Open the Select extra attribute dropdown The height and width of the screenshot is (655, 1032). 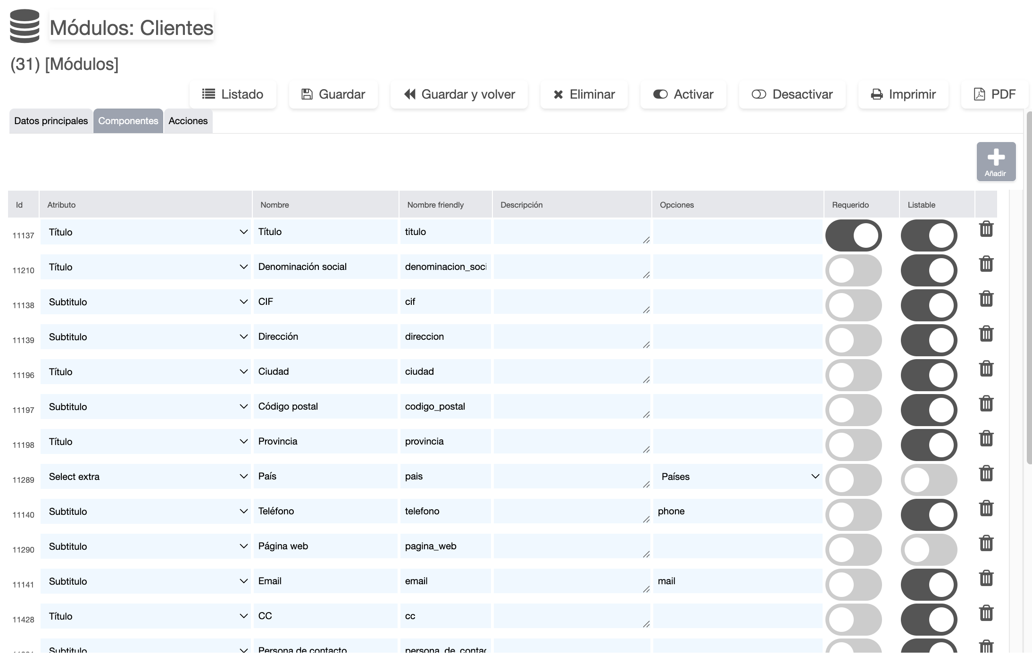click(145, 477)
